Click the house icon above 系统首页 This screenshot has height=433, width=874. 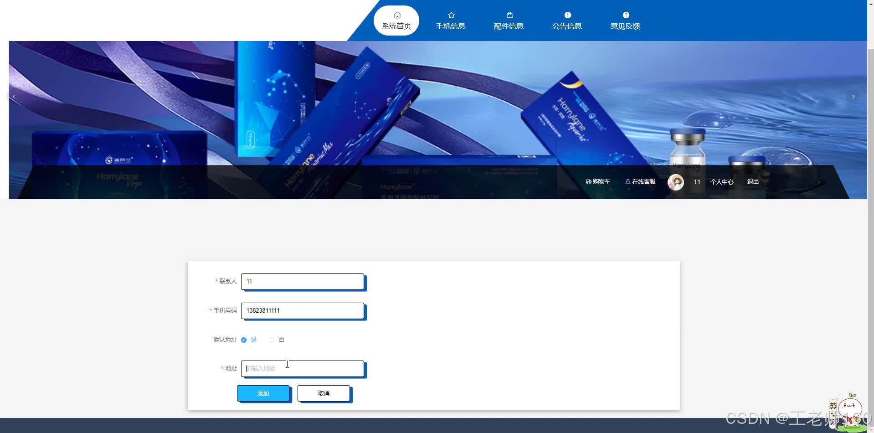click(x=397, y=15)
